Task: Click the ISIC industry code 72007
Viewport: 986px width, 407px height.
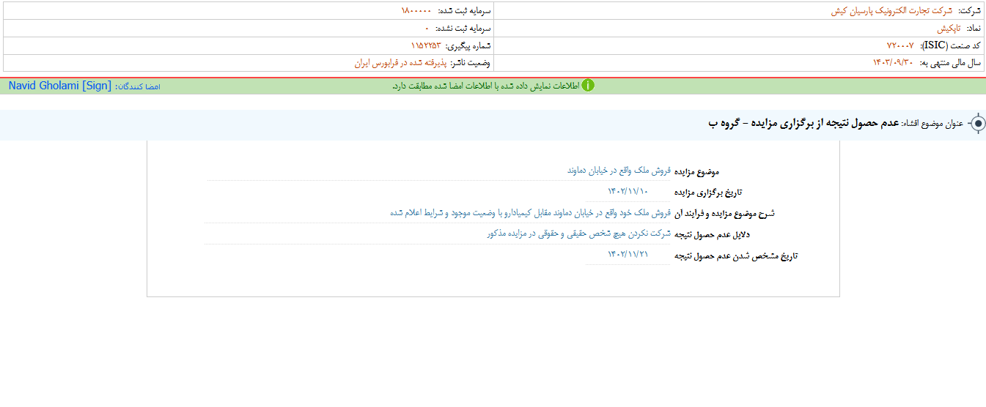Action: [x=900, y=45]
